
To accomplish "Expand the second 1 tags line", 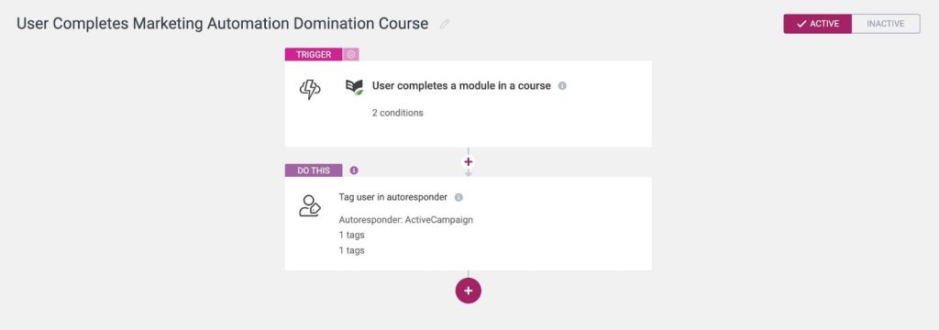I will click(351, 250).
